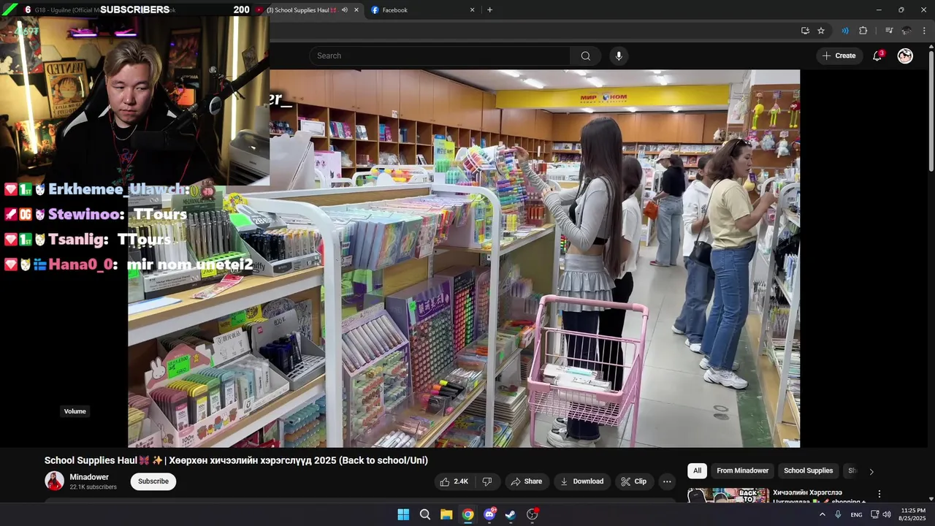Open Chrome three-dot menu
935x526 pixels.
(x=924, y=31)
